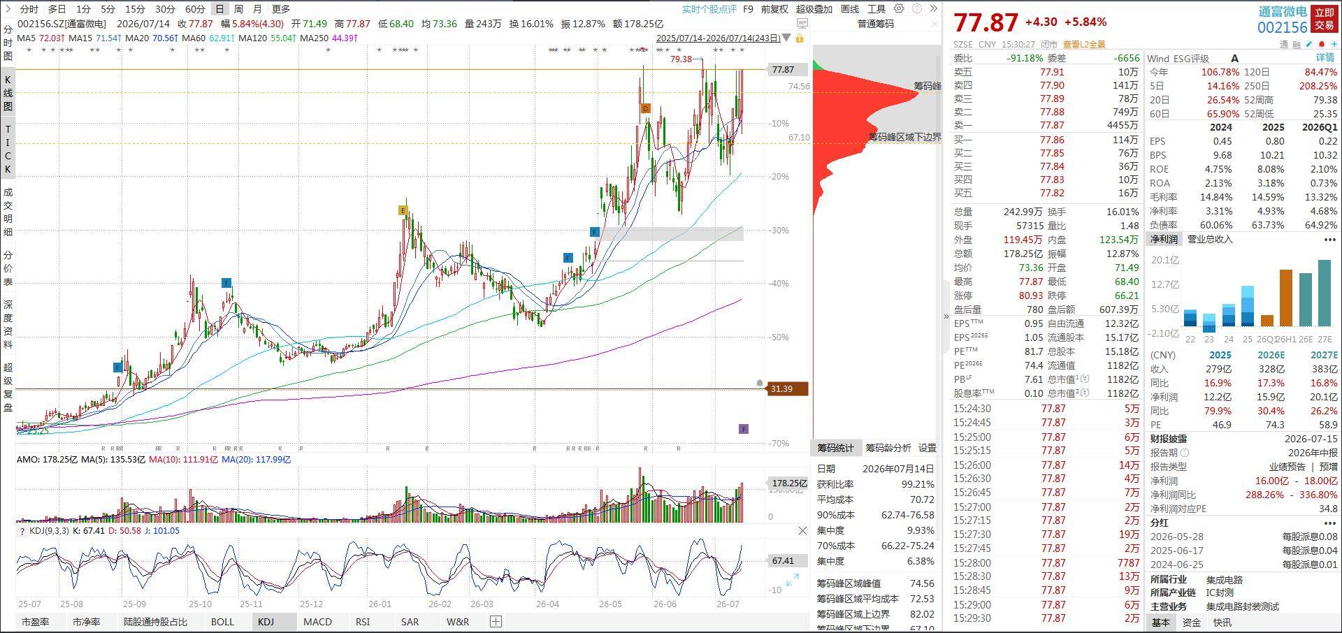Toggle the date range lock icon

click(x=800, y=38)
